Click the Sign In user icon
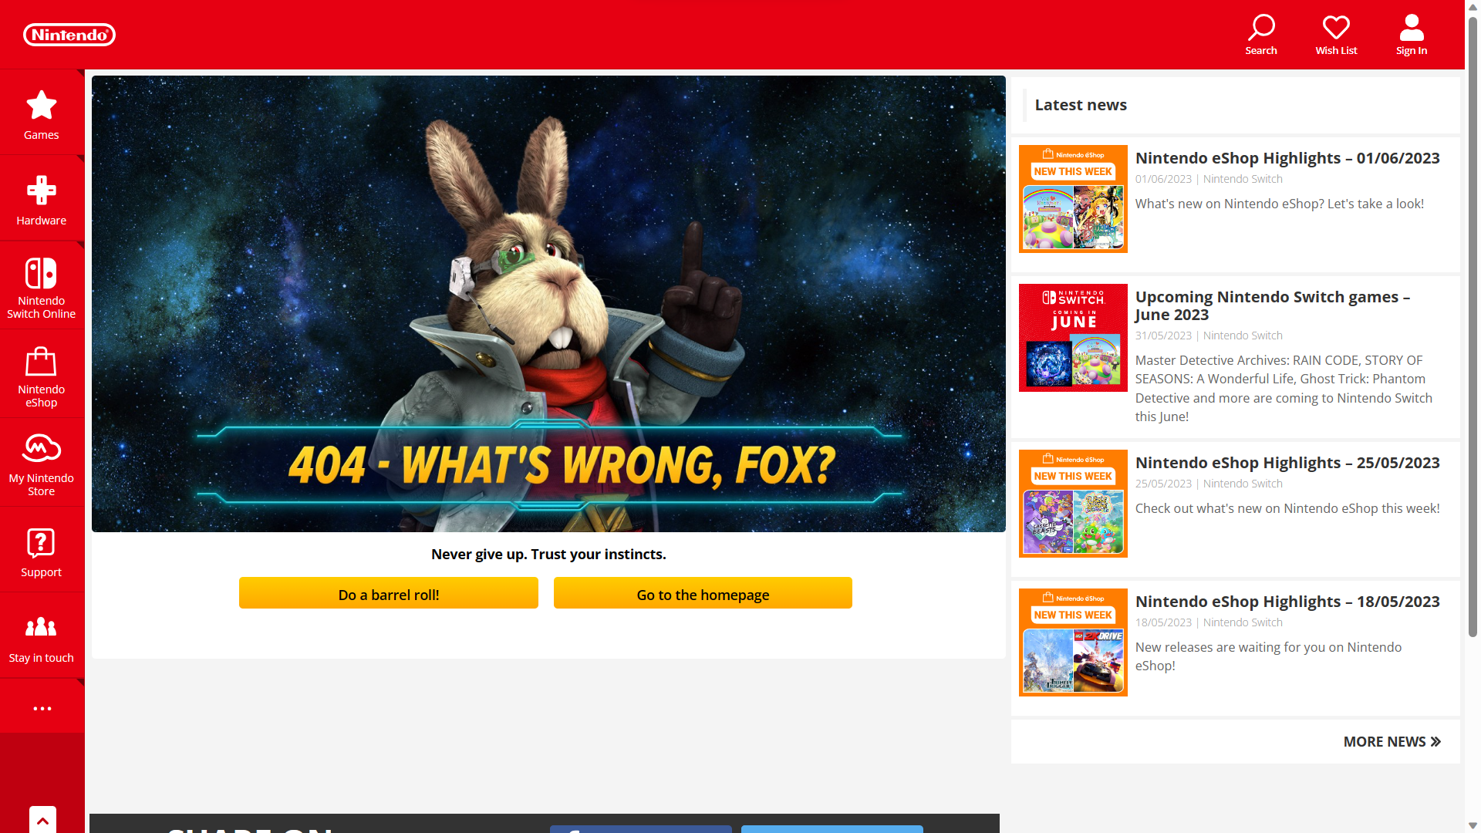 1411,29
